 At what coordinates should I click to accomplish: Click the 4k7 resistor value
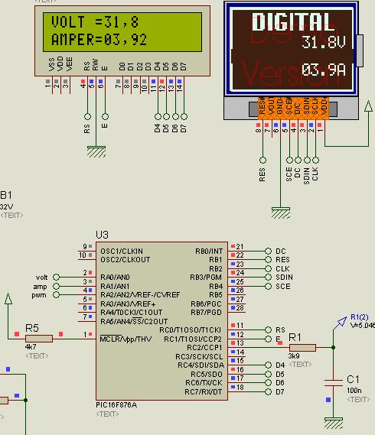click(x=31, y=347)
